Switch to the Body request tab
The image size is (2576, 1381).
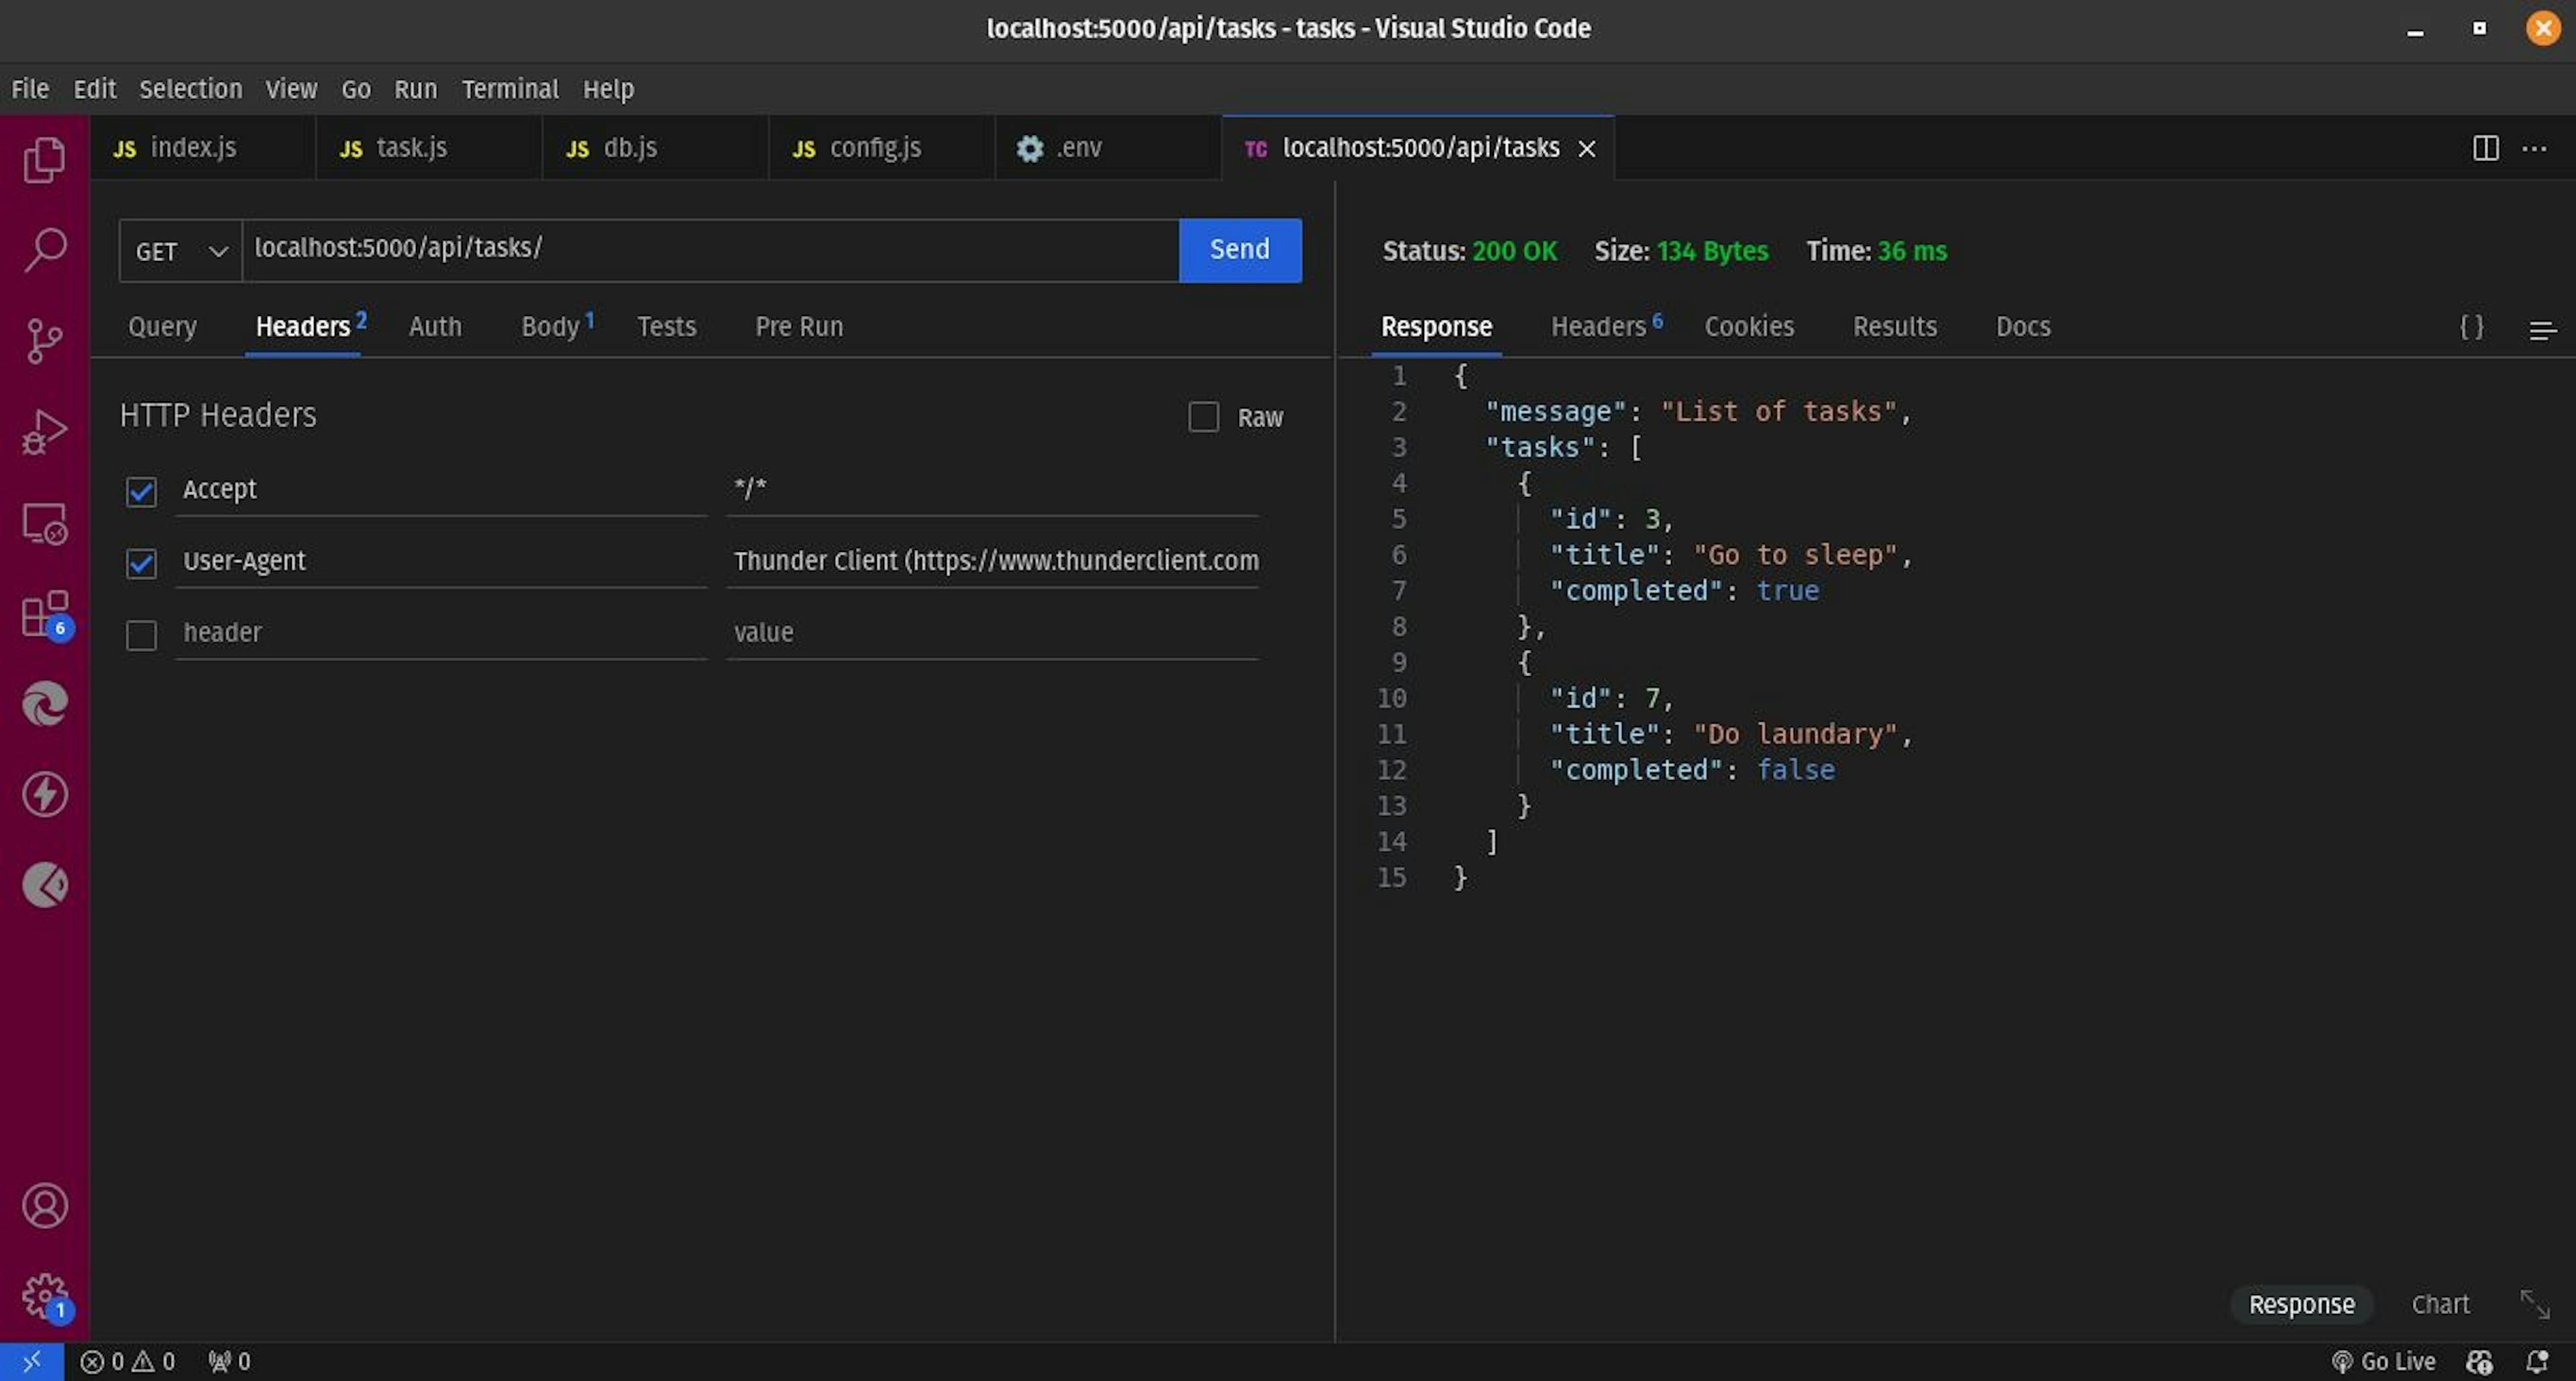coord(551,327)
